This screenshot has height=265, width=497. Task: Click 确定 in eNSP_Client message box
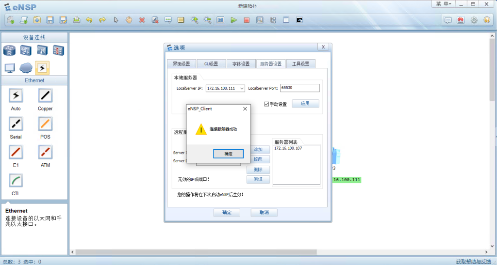click(x=228, y=154)
